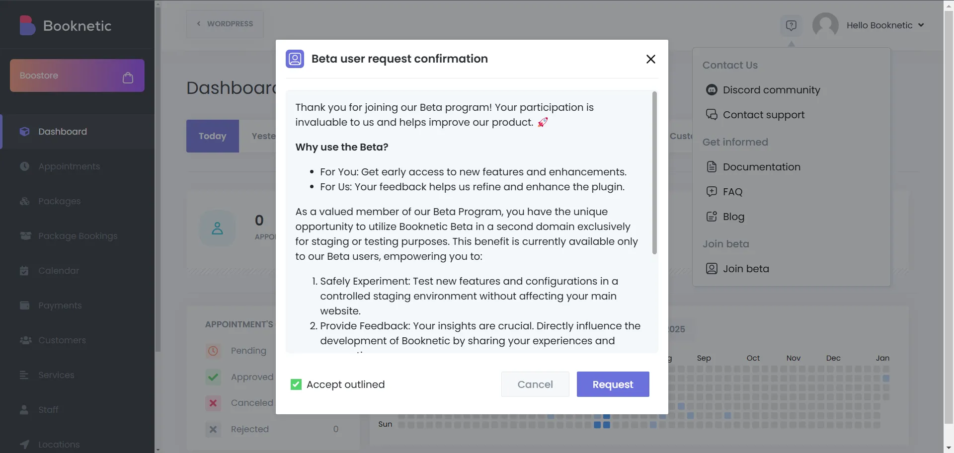The image size is (954, 453).
Task: Click the Calendar icon in sidebar
Action: (x=24, y=271)
